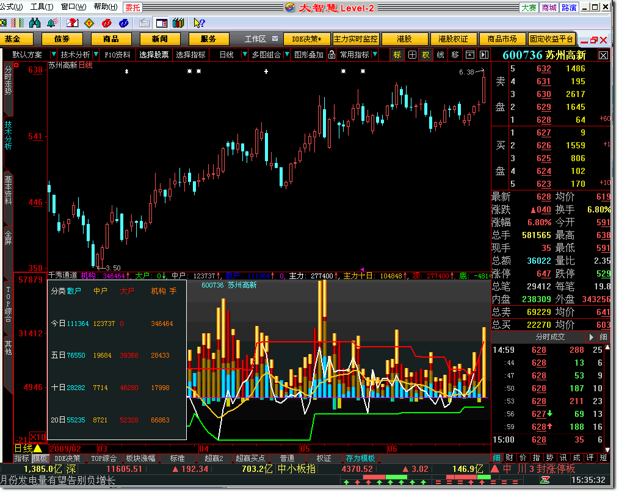
Task: Switch to the 讯 news tab
Action: pos(563,458)
